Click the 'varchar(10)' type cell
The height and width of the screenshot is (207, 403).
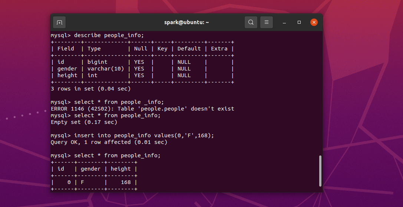[106, 69]
